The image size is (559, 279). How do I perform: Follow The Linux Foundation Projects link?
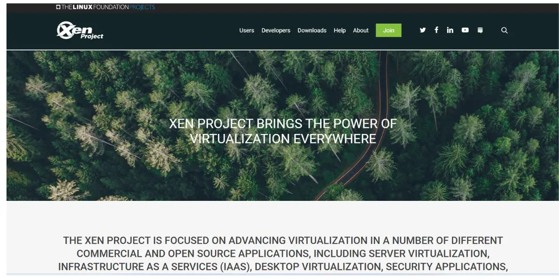(x=105, y=7)
